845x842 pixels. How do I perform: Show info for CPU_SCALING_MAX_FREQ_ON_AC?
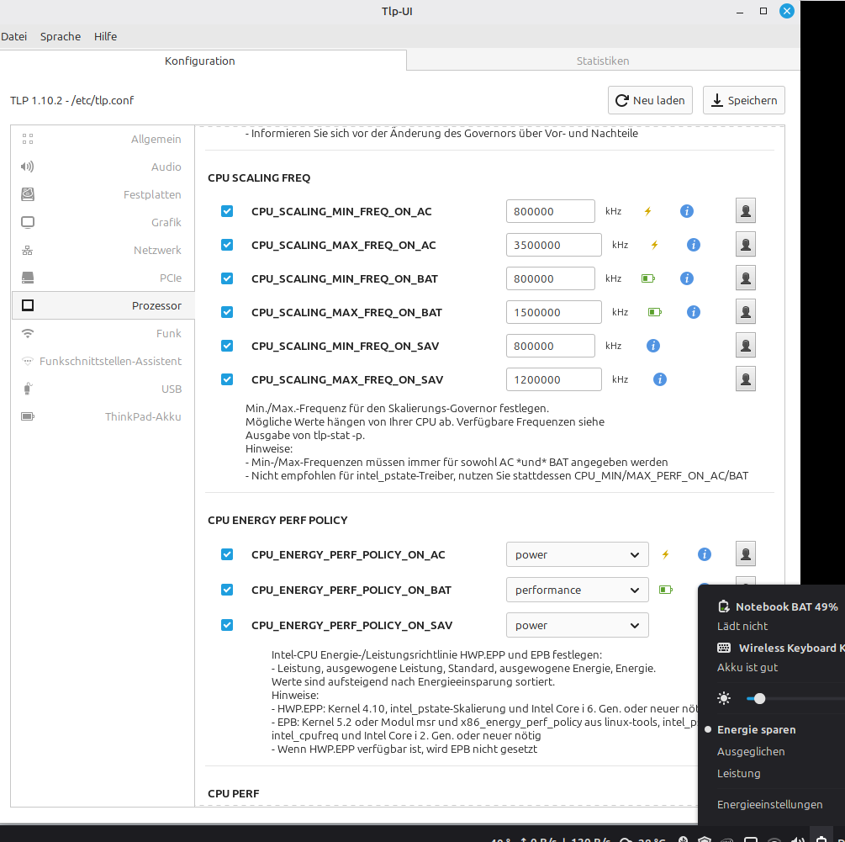[x=694, y=246]
